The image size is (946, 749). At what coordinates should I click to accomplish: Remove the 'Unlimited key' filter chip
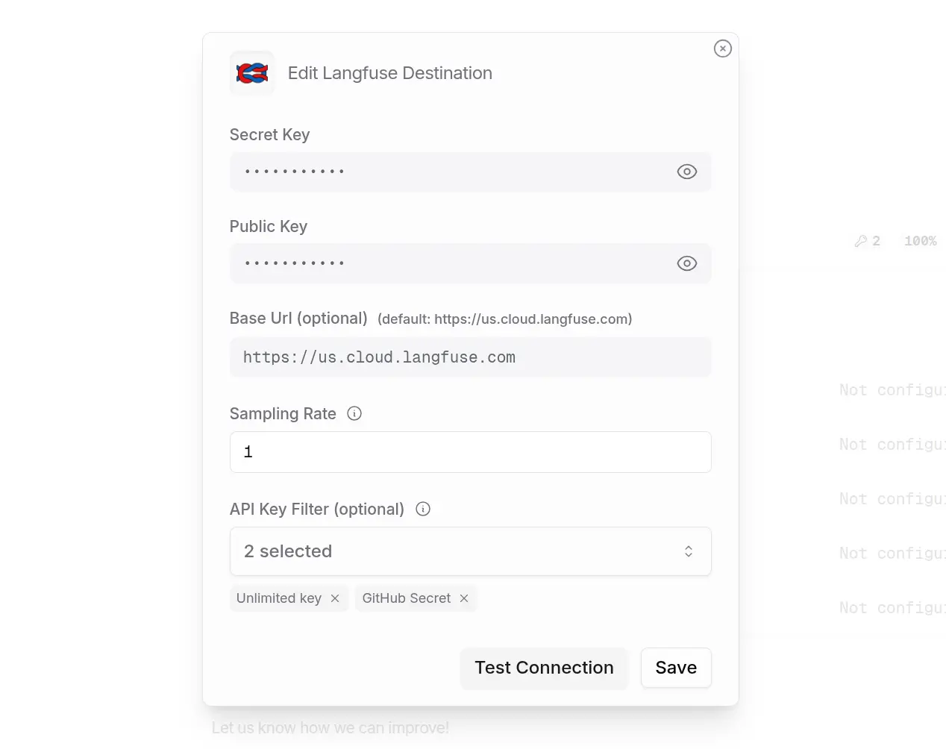click(334, 598)
